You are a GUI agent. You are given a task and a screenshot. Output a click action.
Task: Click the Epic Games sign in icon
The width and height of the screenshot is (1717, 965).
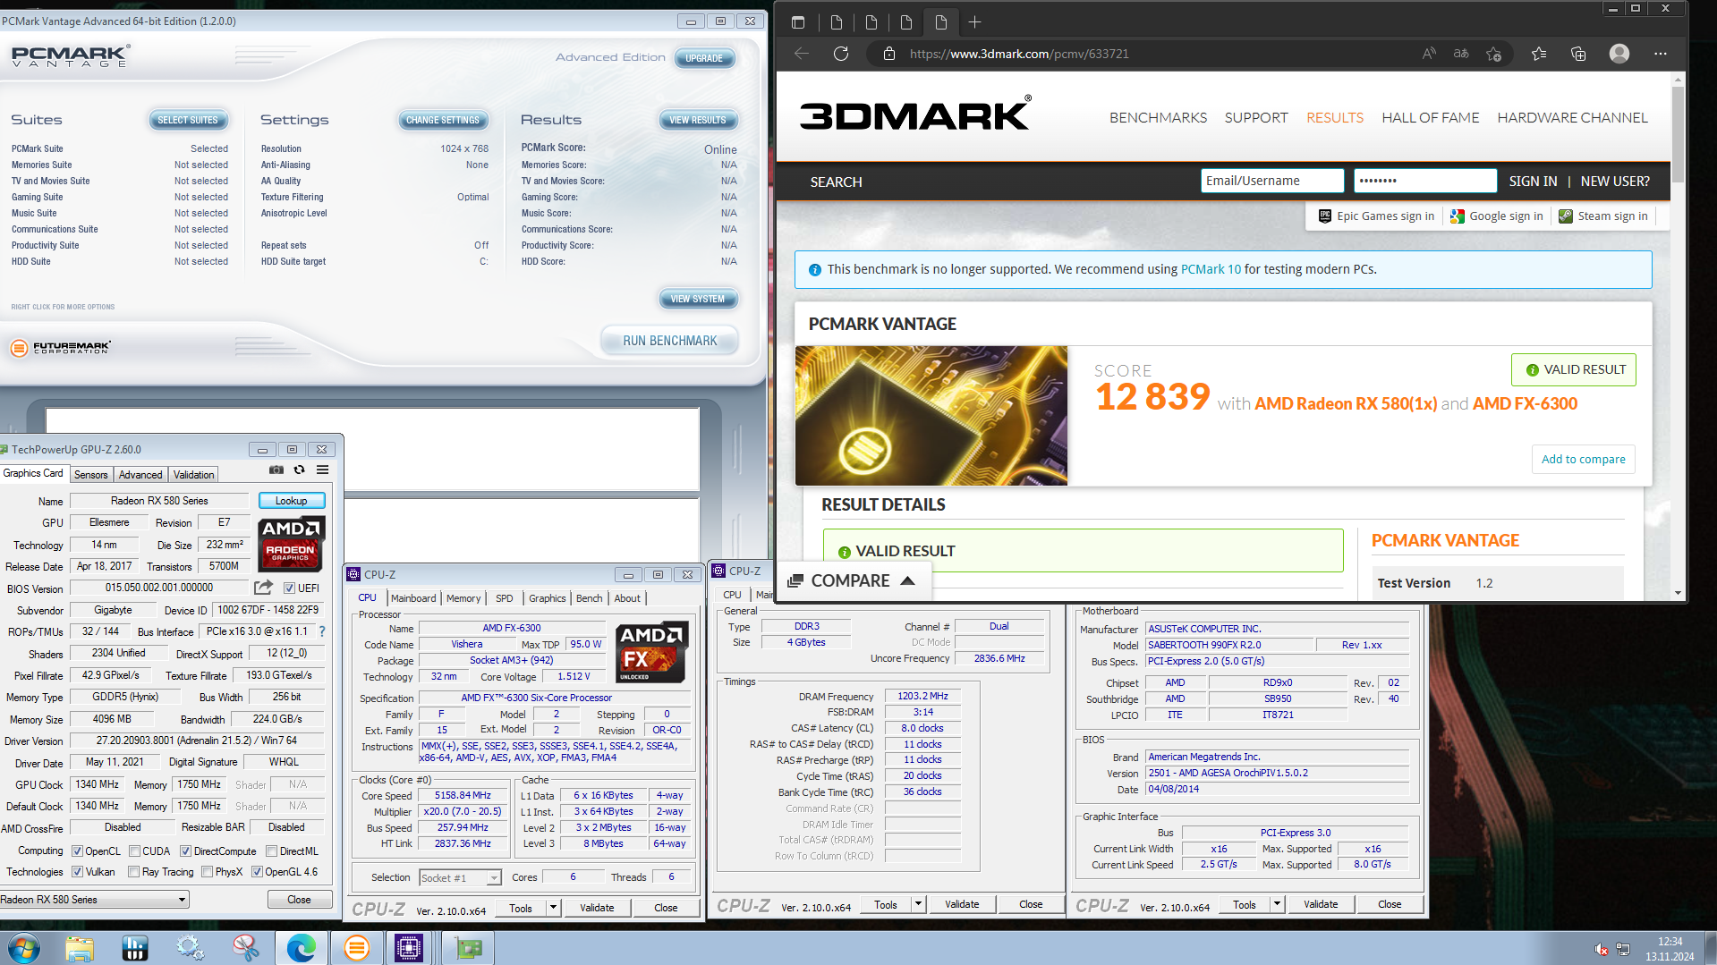click(1325, 216)
